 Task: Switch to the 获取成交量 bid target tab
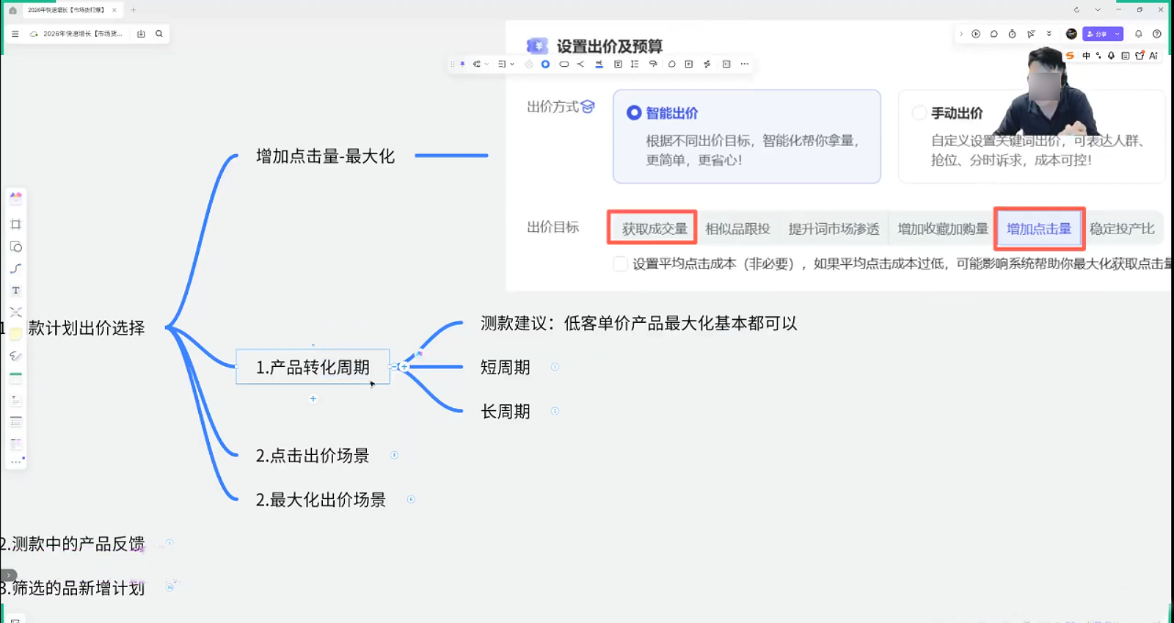point(654,229)
